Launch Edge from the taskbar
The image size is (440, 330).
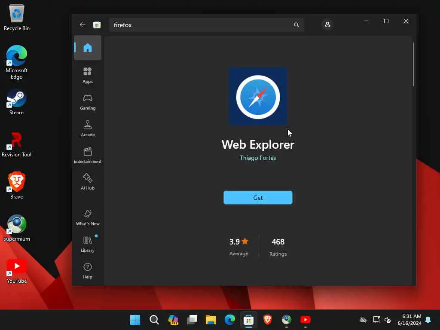[x=230, y=320]
